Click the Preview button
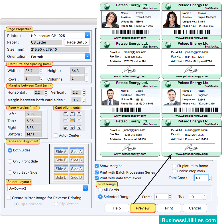Image resolution: width=224 pixels, height=224 pixels. coord(143,208)
